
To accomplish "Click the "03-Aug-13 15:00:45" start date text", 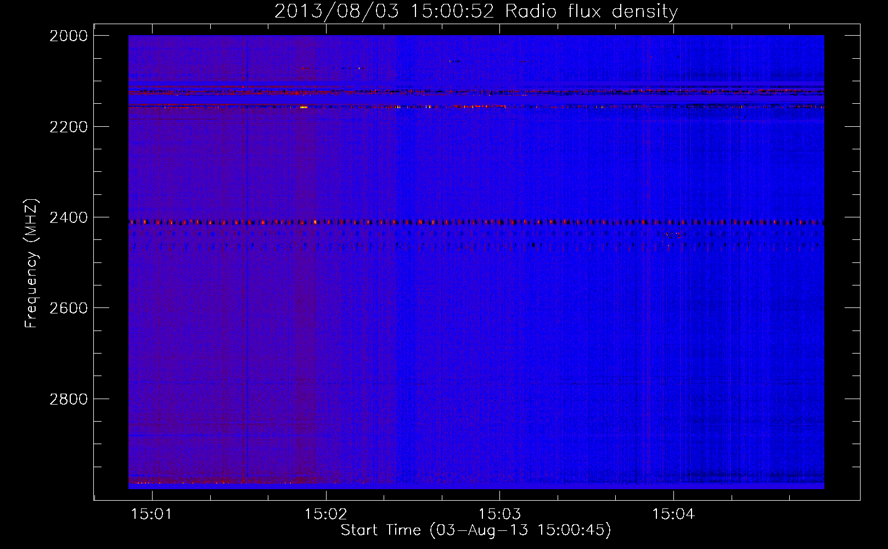I will point(520,530).
